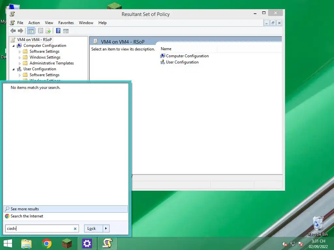Open the Help menu
Image resolution: width=334 pixels, height=250 pixels.
pyautogui.click(x=102, y=23)
